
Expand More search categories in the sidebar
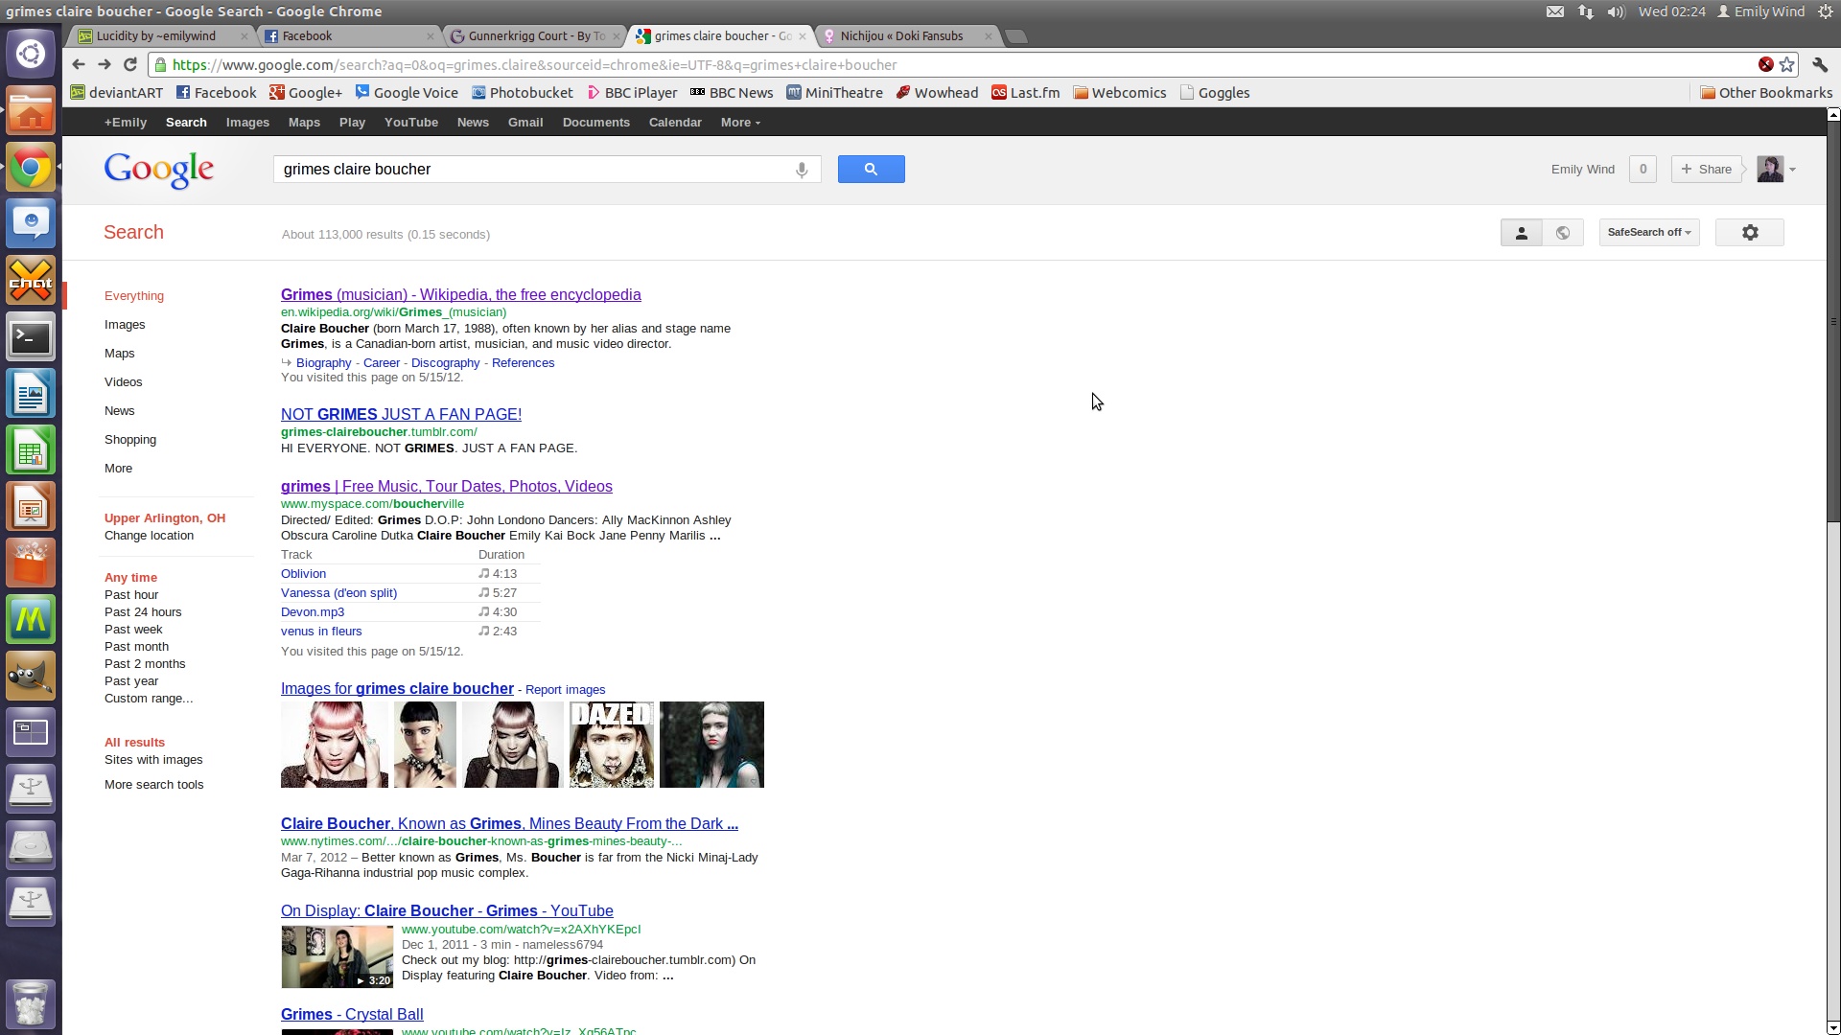(x=119, y=469)
